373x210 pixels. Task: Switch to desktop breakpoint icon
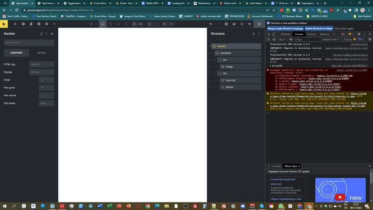103,24
